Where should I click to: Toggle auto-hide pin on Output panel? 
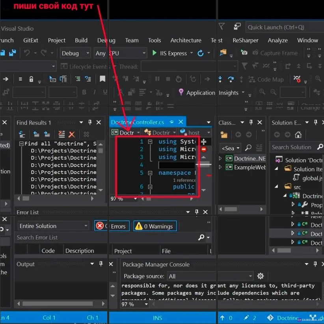(x=101, y=264)
